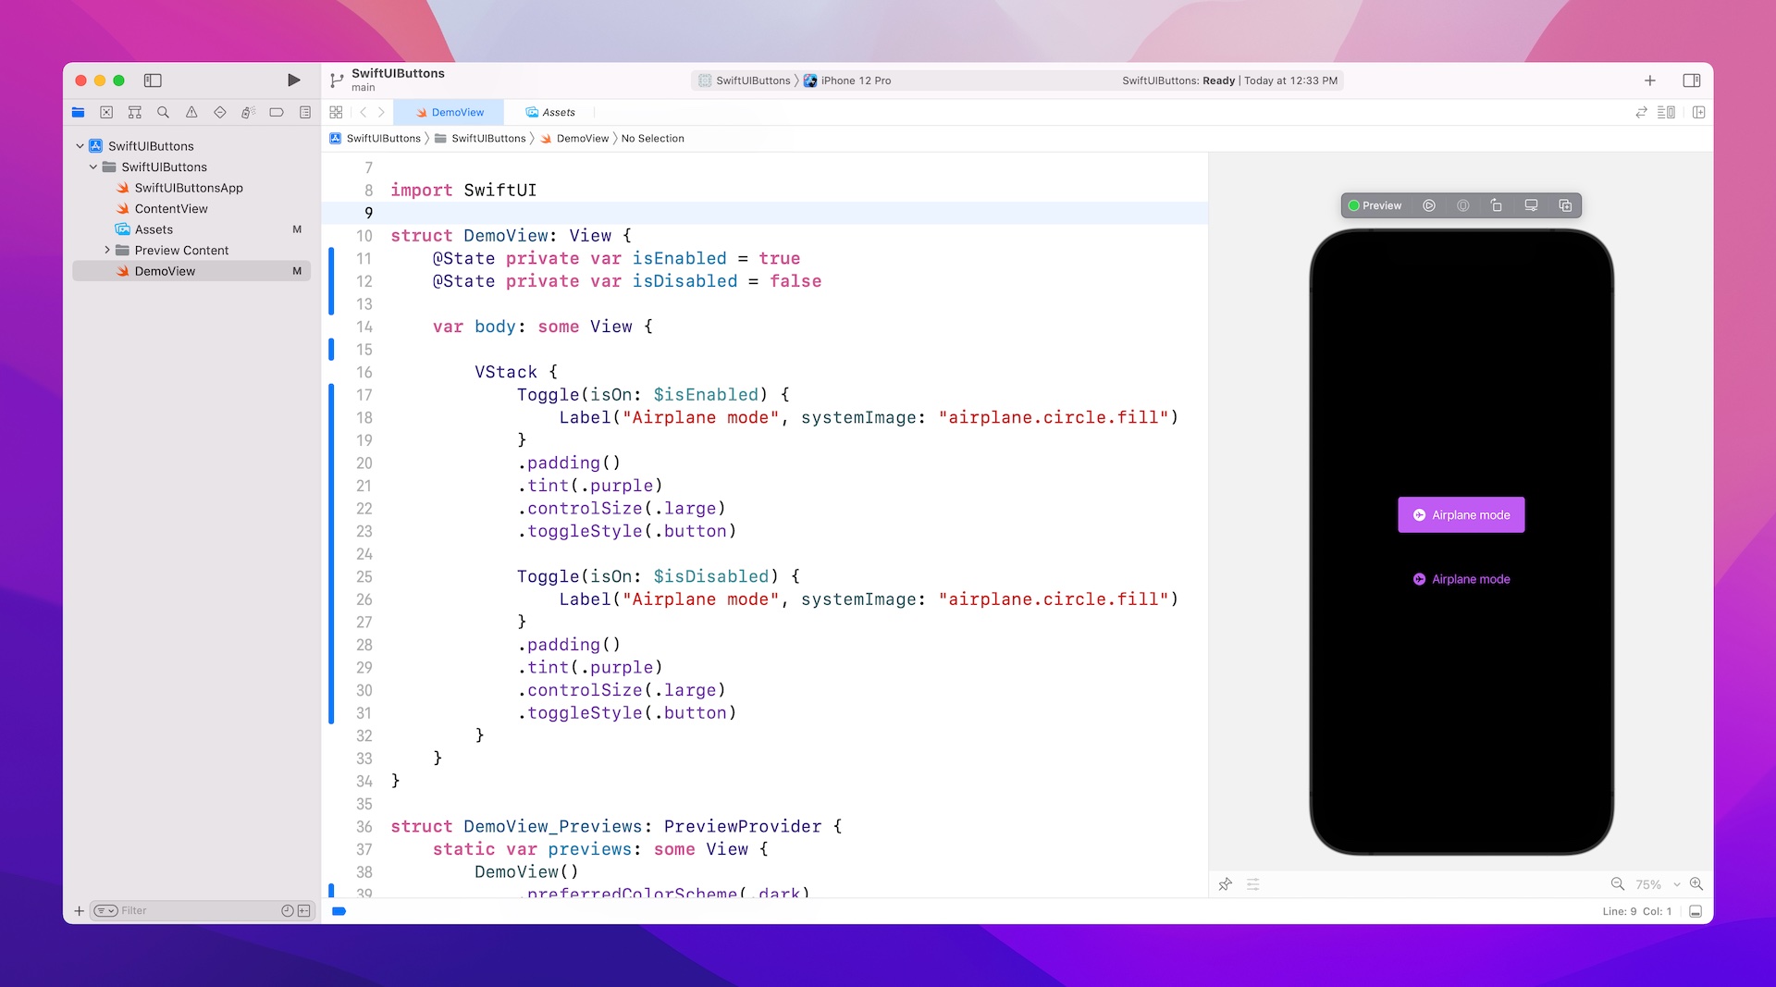Pin the preview with the pin icon

1226,884
